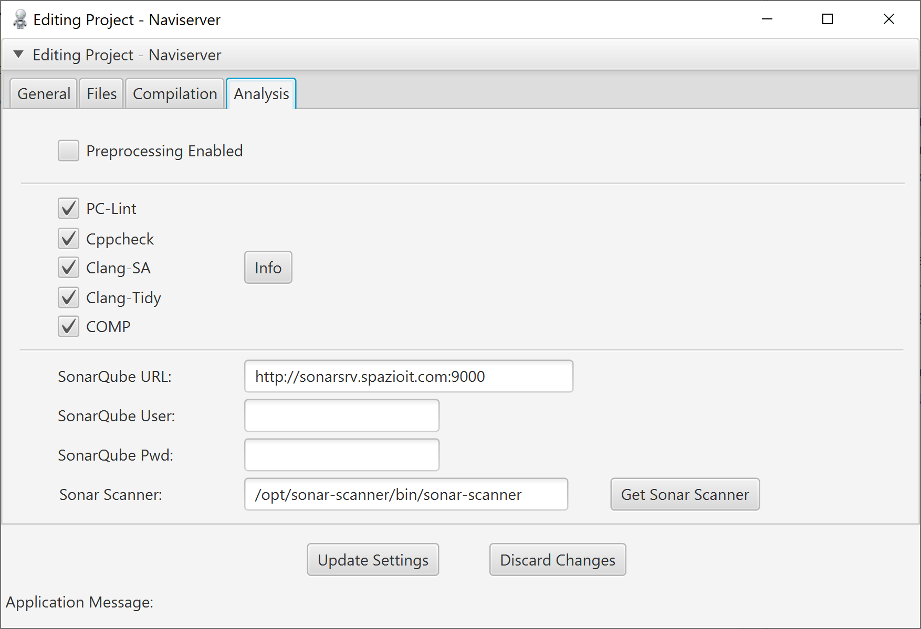Open the Files tab
The width and height of the screenshot is (921, 629).
click(101, 94)
